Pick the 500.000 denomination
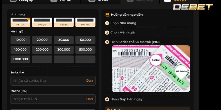This screenshot has height=110, width=221. pyautogui.click(x=85, y=50)
